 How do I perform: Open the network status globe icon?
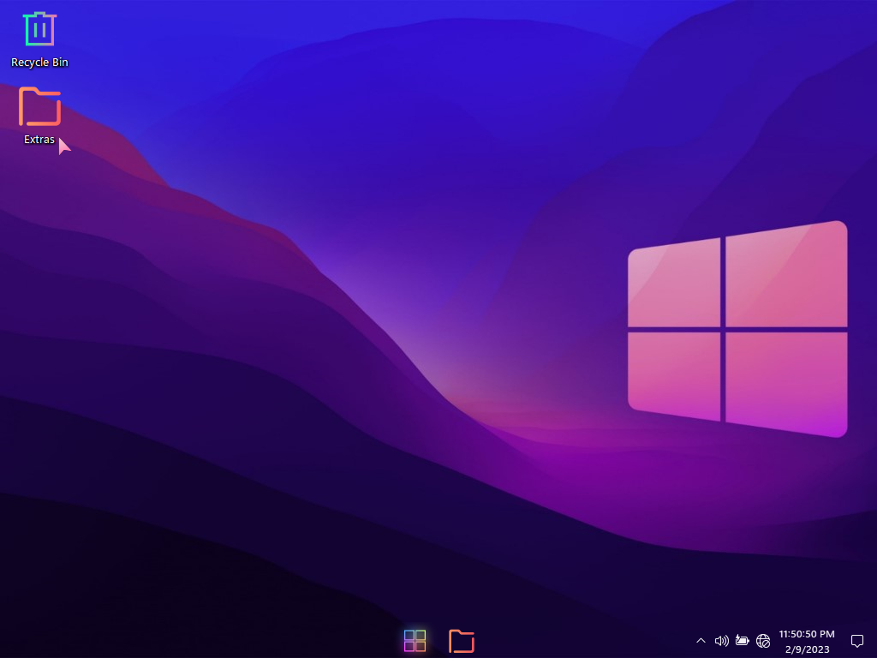pyautogui.click(x=763, y=641)
